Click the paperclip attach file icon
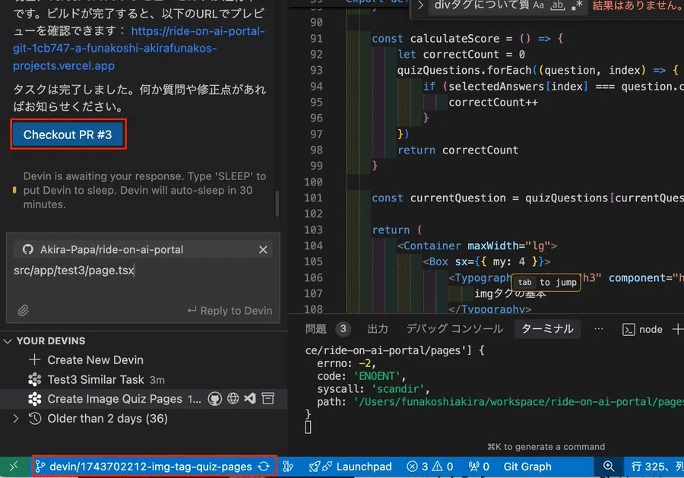 tap(23, 310)
